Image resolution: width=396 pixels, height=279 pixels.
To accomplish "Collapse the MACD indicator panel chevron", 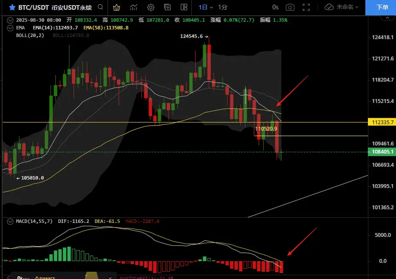I will click(x=10, y=222).
